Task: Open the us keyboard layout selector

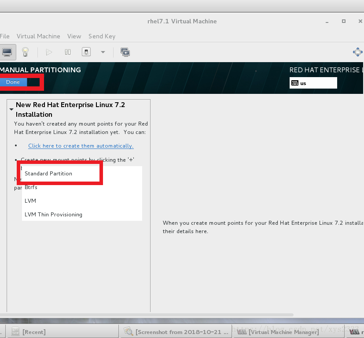Action: click(313, 83)
